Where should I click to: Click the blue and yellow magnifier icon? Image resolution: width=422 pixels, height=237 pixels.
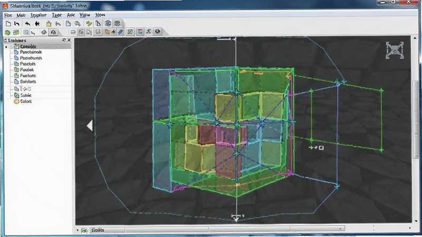pos(78,24)
